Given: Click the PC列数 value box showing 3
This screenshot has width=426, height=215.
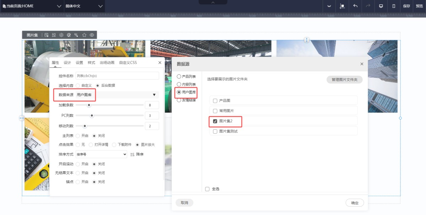Looking at the screenshot, I should tap(152, 115).
